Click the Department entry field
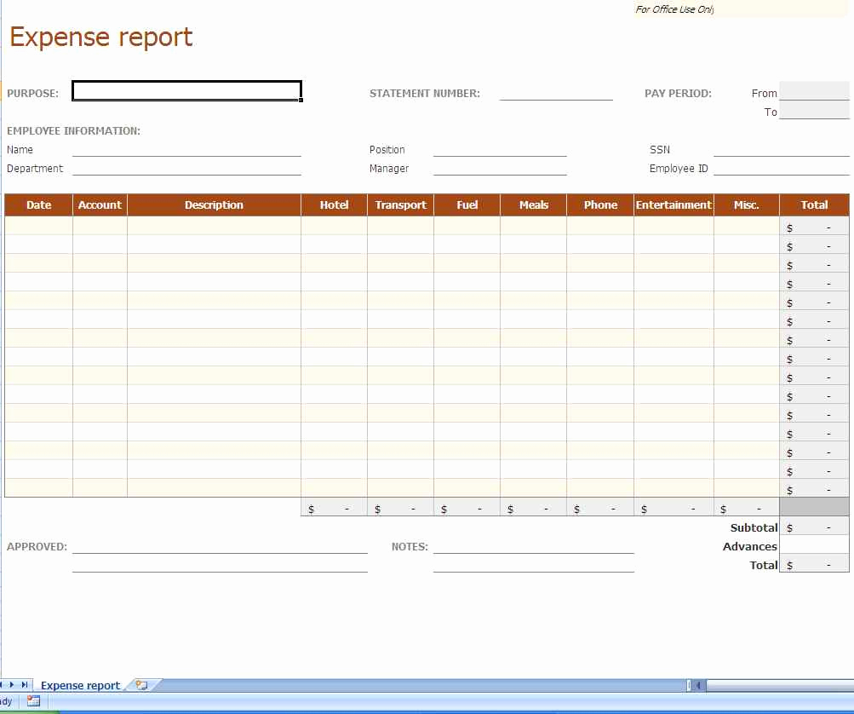The image size is (854, 714). coord(186,168)
